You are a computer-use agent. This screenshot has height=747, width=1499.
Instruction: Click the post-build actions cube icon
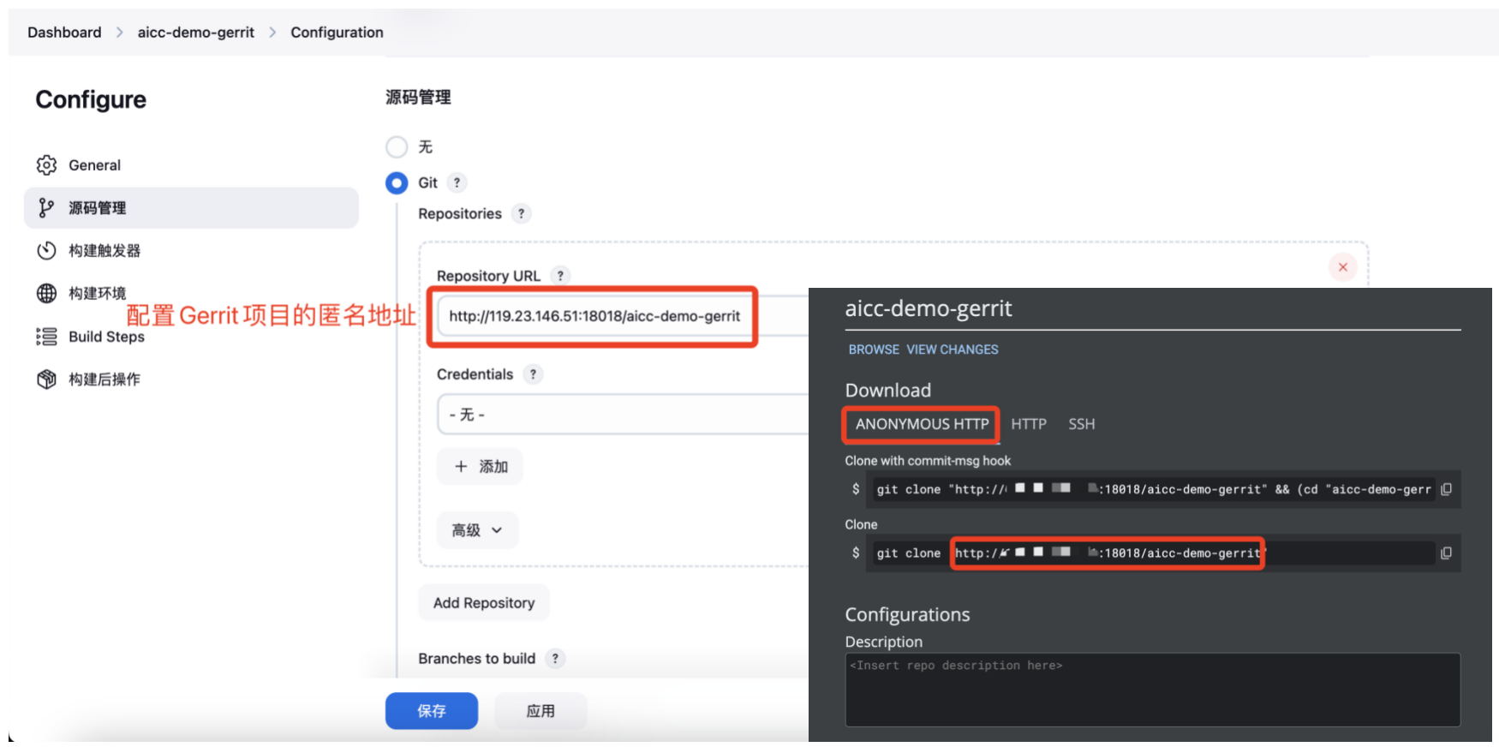pyautogui.click(x=46, y=379)
